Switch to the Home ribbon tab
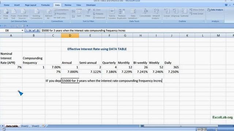This screenshot has height=131, width=234. [x=7, y=5]
